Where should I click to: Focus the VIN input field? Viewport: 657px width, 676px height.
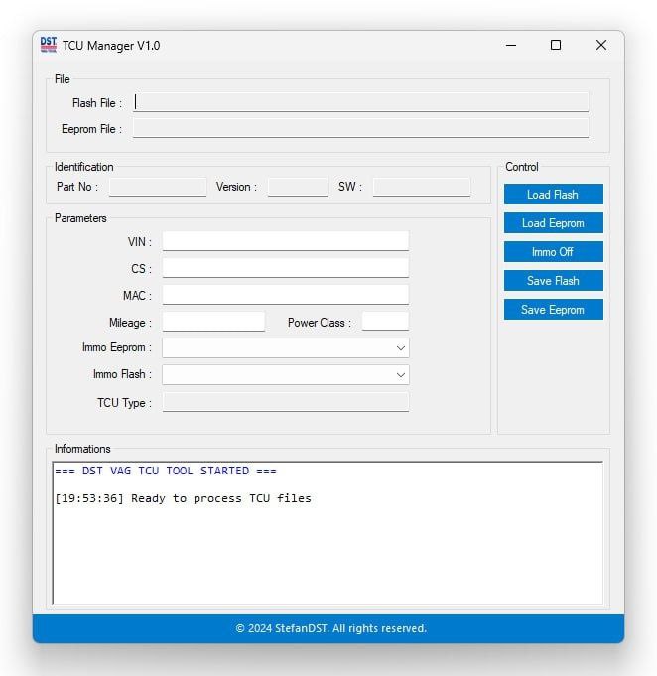coord(285,241)
